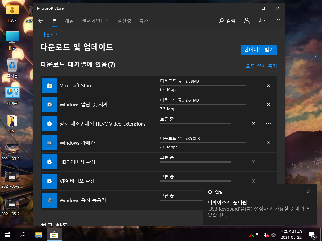Select the 내 PC desktop icon

click(x=12, y=40)
